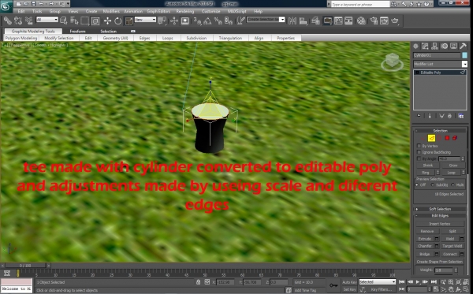
Task: Click the ViewCube in the viewport
Action: pyautogui.click(x=392, y=61)
